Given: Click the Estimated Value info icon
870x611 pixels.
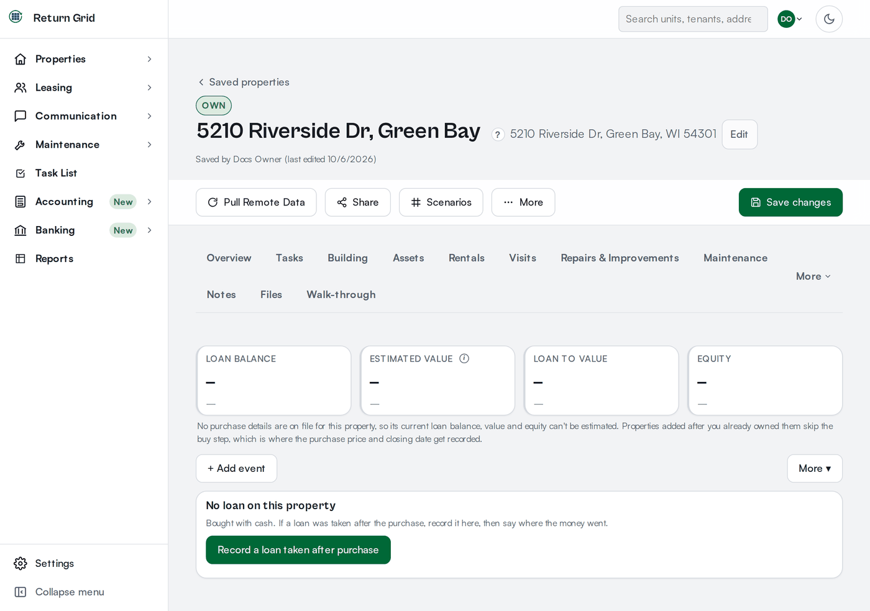Looking at the screenshot, I should click(x=464, y=358).
